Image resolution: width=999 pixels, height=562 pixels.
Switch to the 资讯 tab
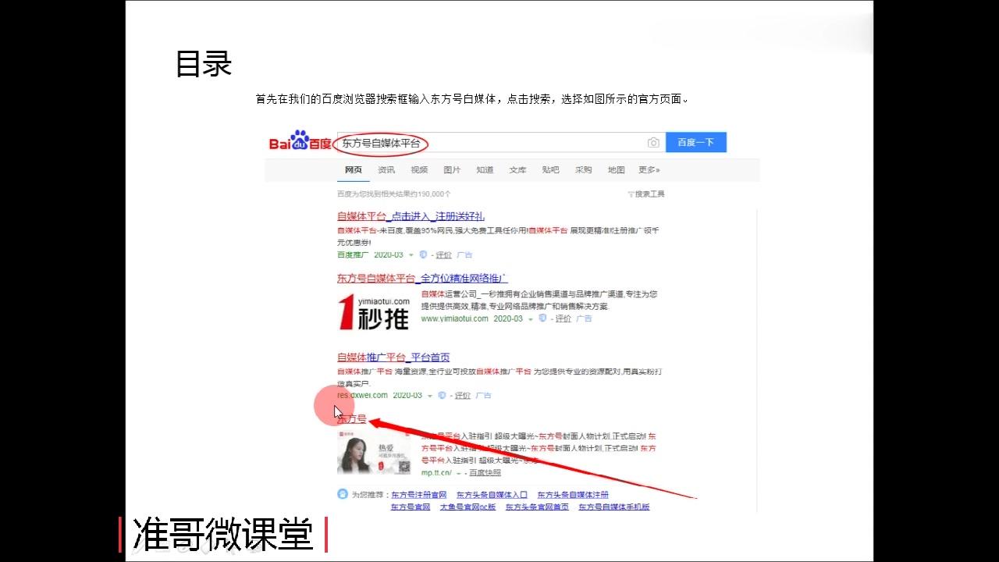coord(386,169)
